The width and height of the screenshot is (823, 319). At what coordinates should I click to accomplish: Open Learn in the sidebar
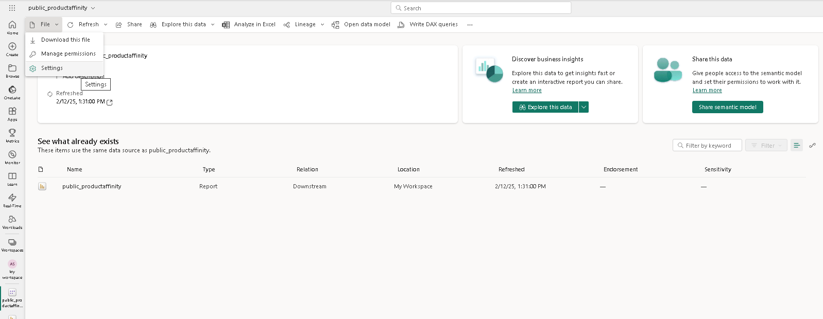click(x=12, y=179)
